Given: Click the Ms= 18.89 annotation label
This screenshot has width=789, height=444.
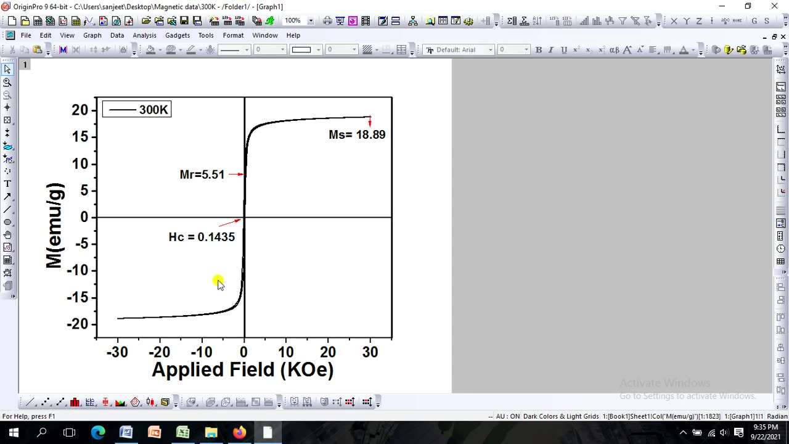Looking at the screenshot, I should point(357,134).
